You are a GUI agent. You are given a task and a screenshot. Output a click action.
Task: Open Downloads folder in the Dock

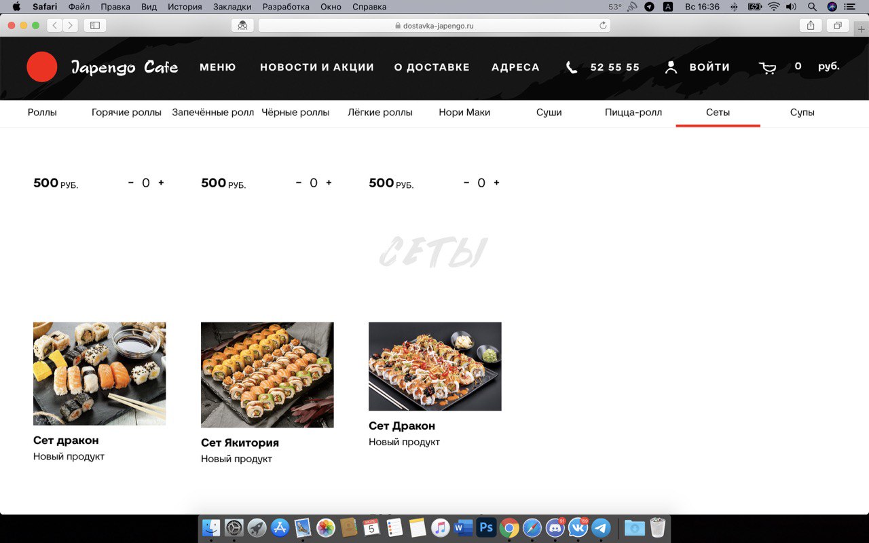pos(635,527)
